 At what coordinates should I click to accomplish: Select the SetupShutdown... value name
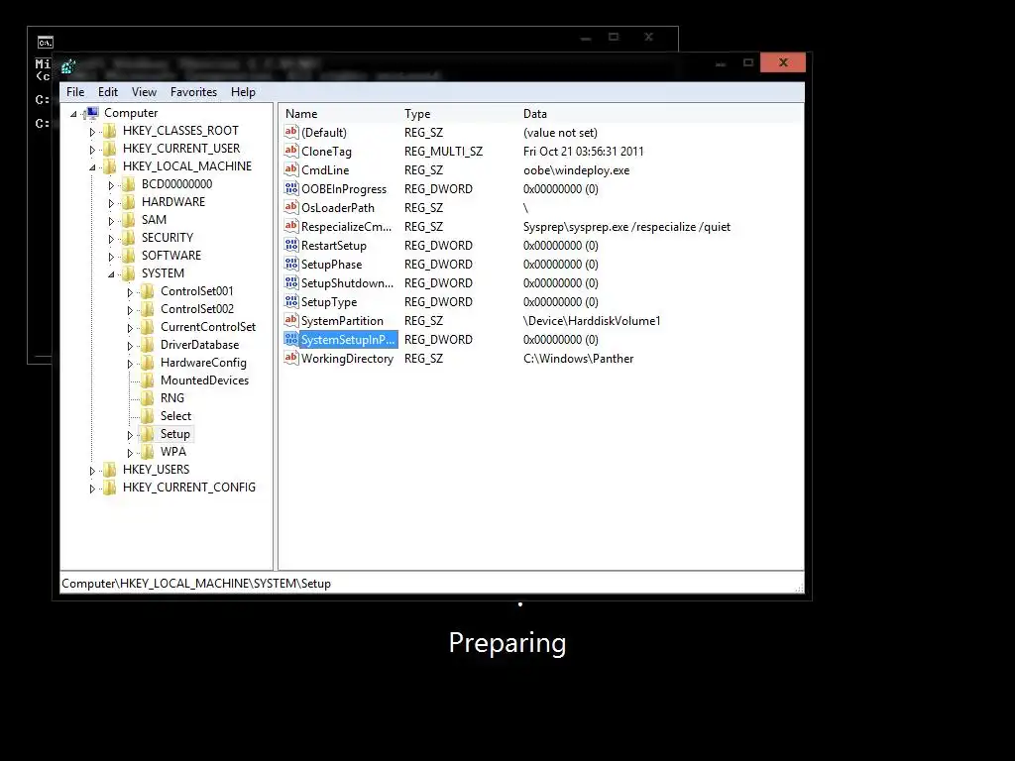click(347, 282)
